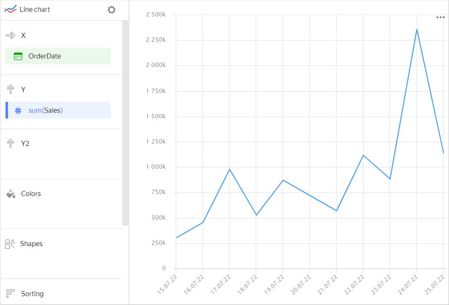
Task: Open the Line chart type selector
Action: (35, 10)
